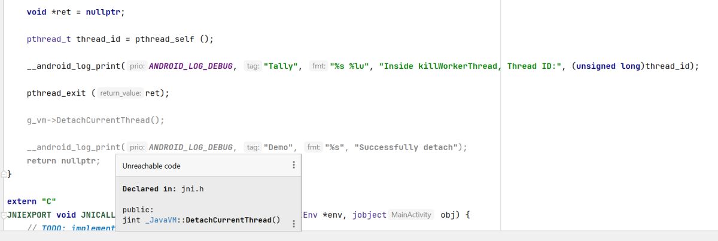
Task: Click the extern "C" declaration
Action: pyautogui.click(x=31, y=202)
